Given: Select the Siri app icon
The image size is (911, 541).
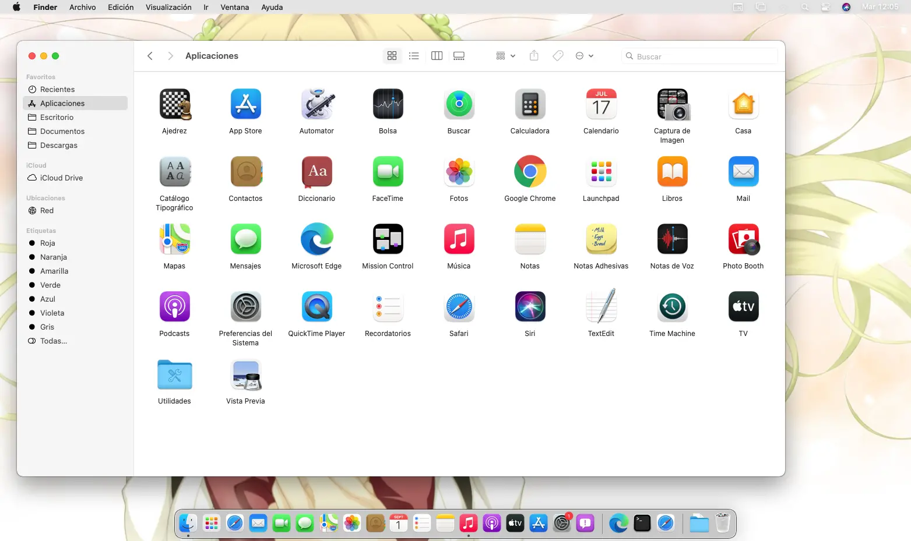Looking at the screenshot, I should (x=530, y=307).
